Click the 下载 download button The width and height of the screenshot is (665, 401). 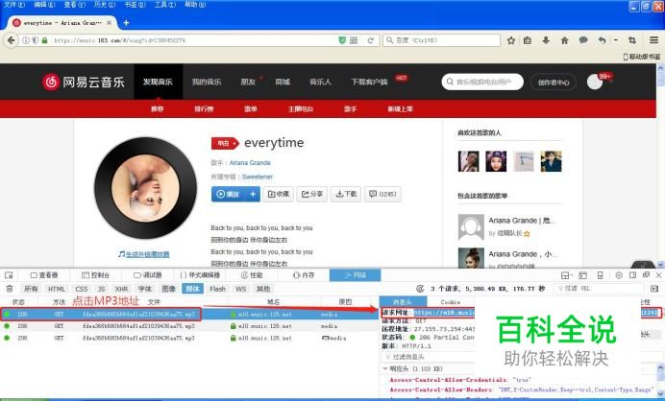(x=346, y=194)
